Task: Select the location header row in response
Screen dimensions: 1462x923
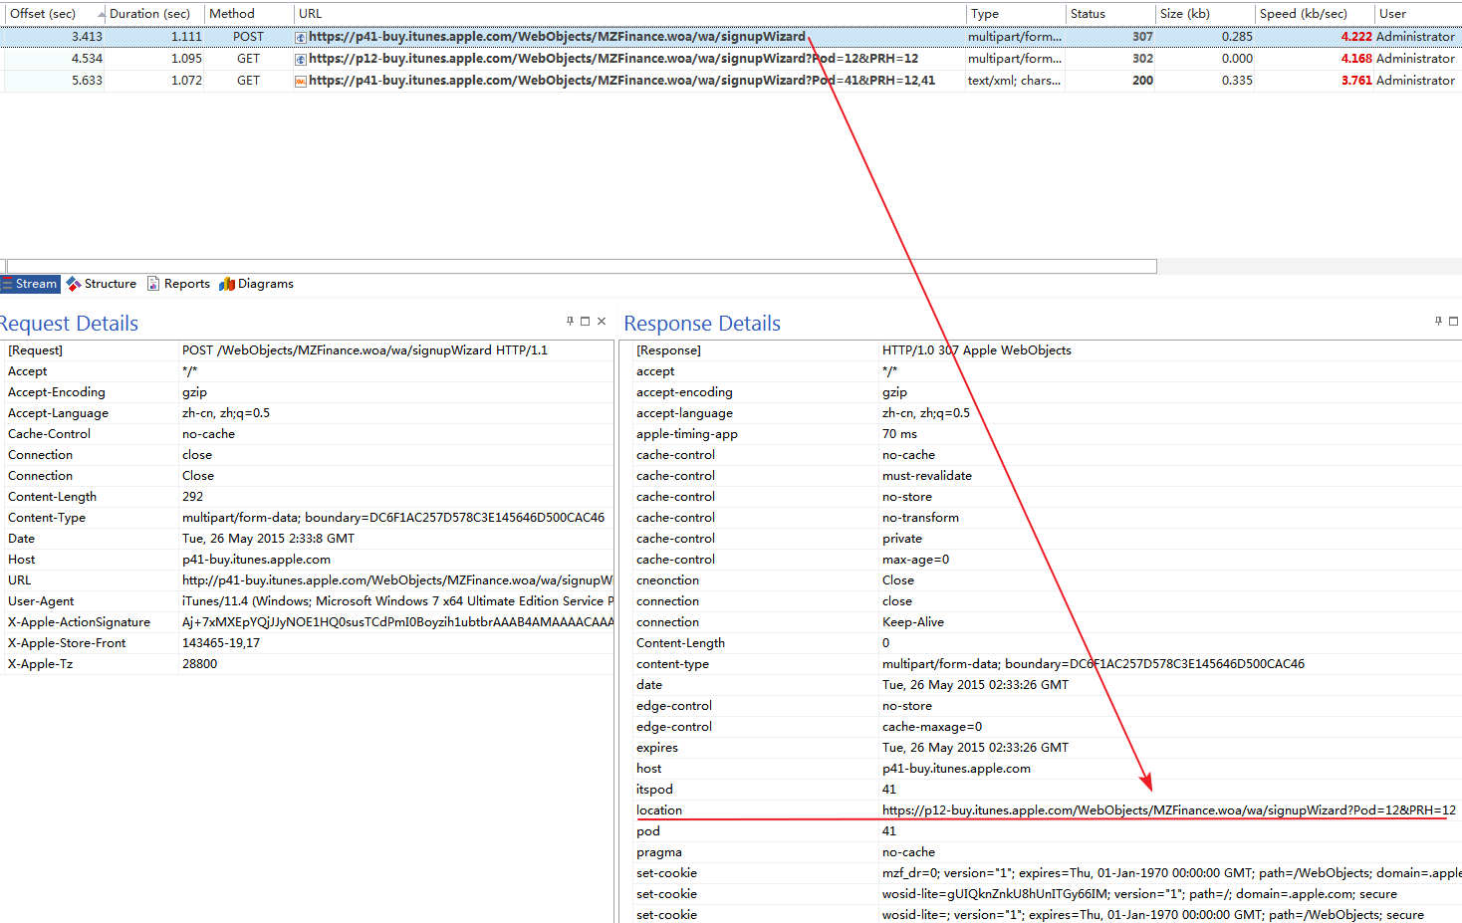Action: (659, 810)
